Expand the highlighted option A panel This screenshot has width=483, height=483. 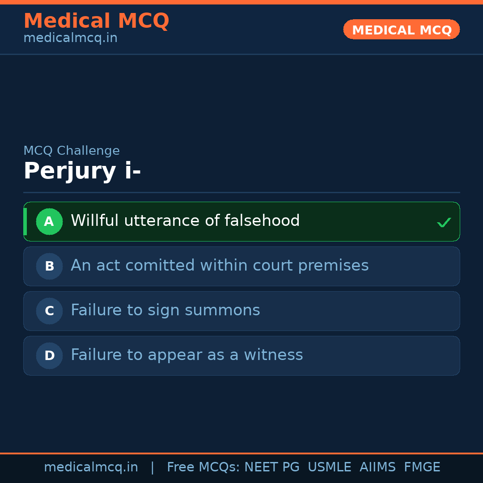(241, 221)
